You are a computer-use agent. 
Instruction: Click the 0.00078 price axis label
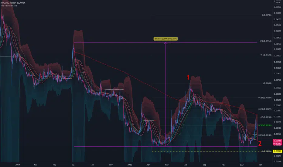[278, 156]
